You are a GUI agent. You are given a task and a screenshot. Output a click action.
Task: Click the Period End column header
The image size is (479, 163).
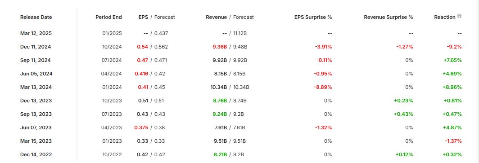(x=108, y=17)
